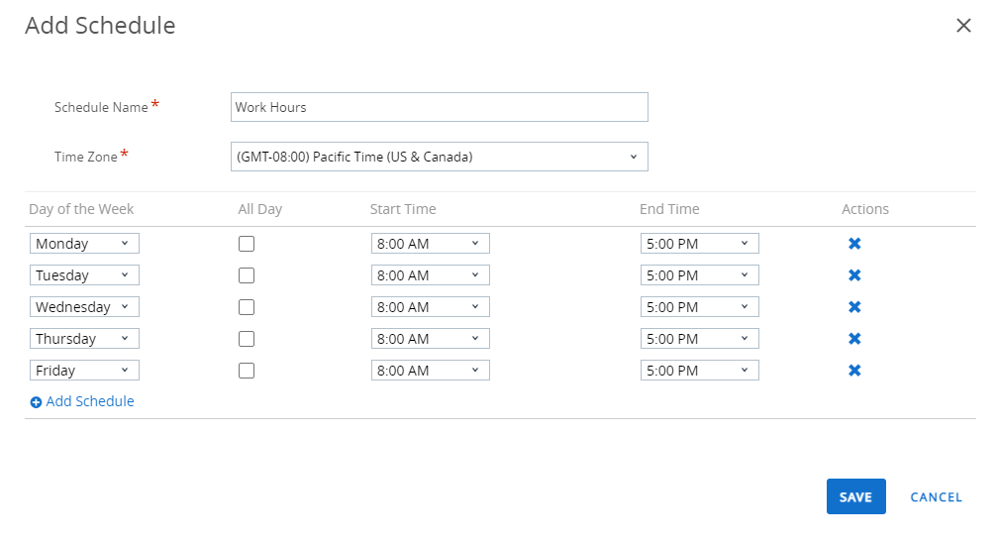Open Friday's Start Time dropdown
The height and width of the screenshot is (542, 999).
click(x=430, y=371)
